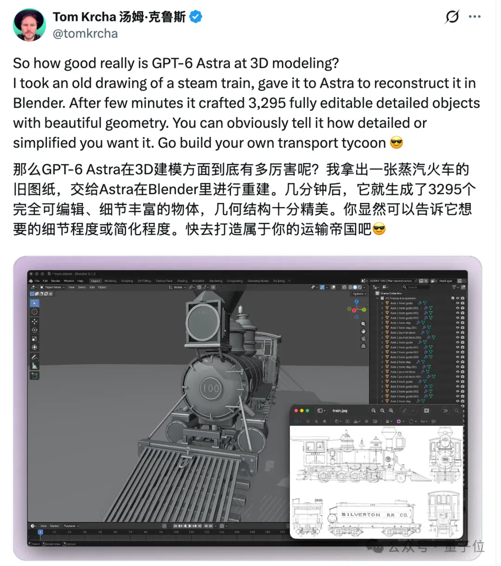
Task: Click the search icon in Preview toolbar
Action: click(x=456, y=410)
